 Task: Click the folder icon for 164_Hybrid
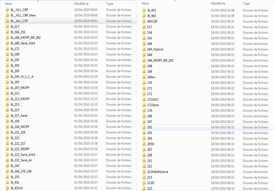pos(144,49)
